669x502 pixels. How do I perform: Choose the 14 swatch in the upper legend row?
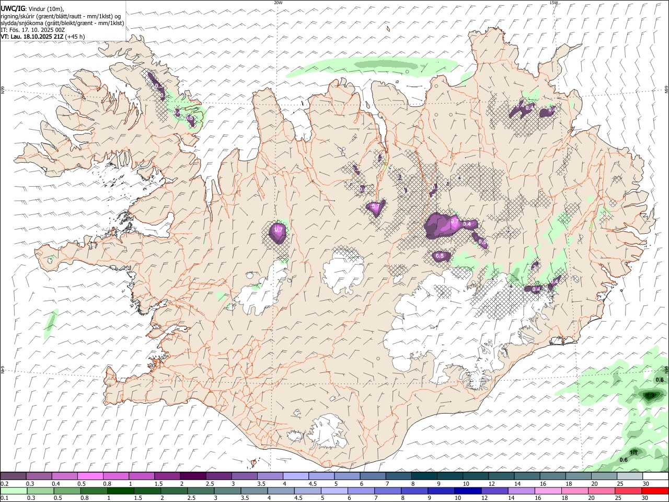coord(527,476)
